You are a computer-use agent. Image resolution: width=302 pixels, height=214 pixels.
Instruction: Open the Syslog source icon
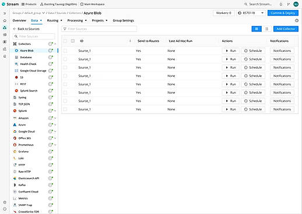(15, 98)
